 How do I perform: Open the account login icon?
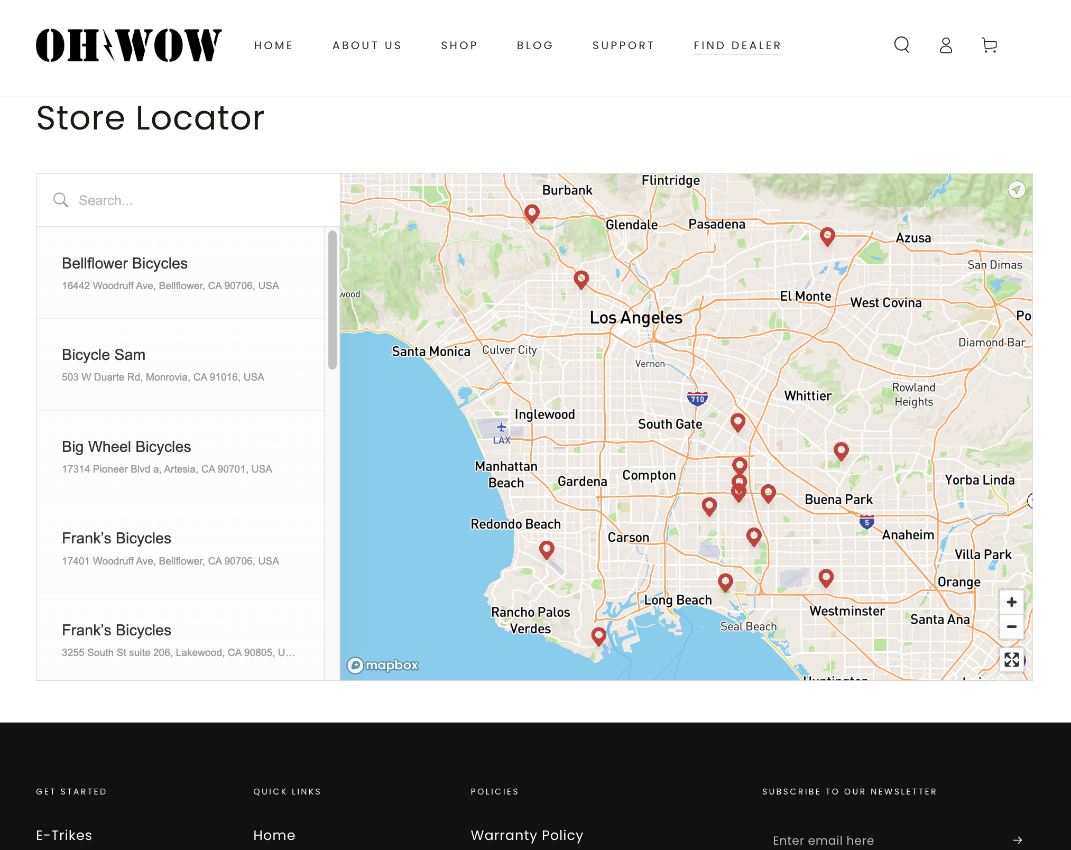click(945, 45)
